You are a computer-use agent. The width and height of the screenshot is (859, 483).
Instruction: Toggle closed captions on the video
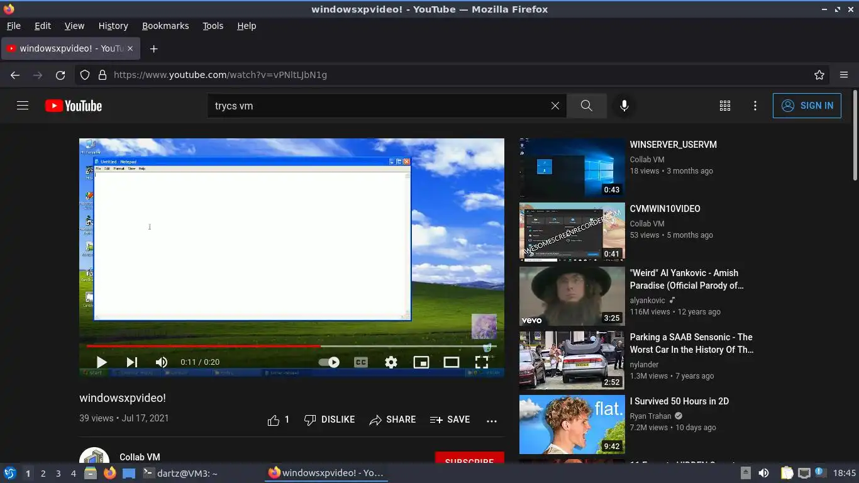361,362
